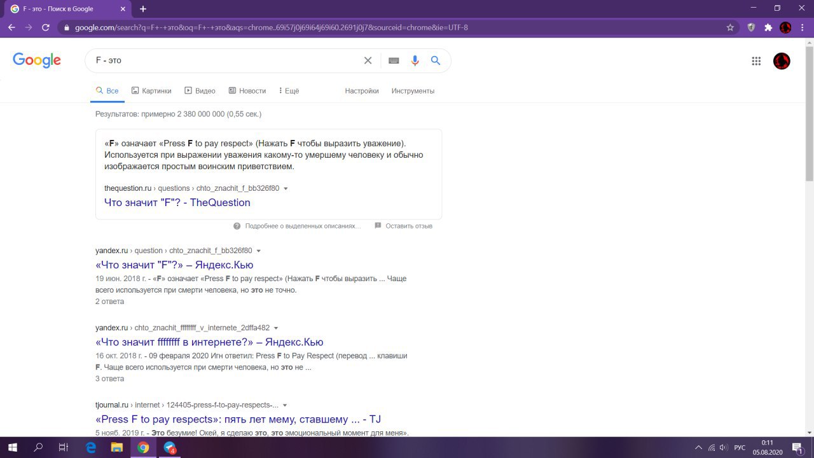Click the Google logo

tap(37, 60)
